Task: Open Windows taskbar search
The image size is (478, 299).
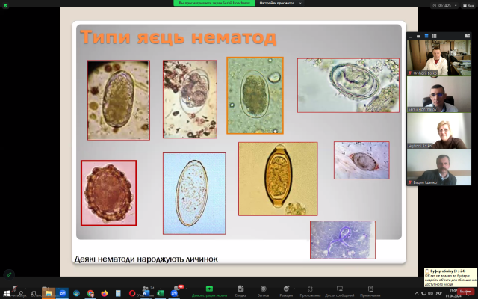Action: (21, 294)
